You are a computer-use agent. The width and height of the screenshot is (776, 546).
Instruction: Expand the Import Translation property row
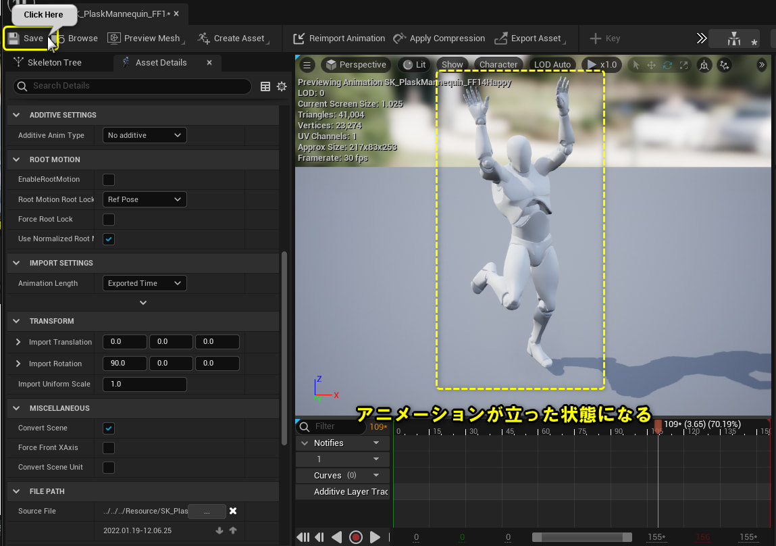(18, 342)
